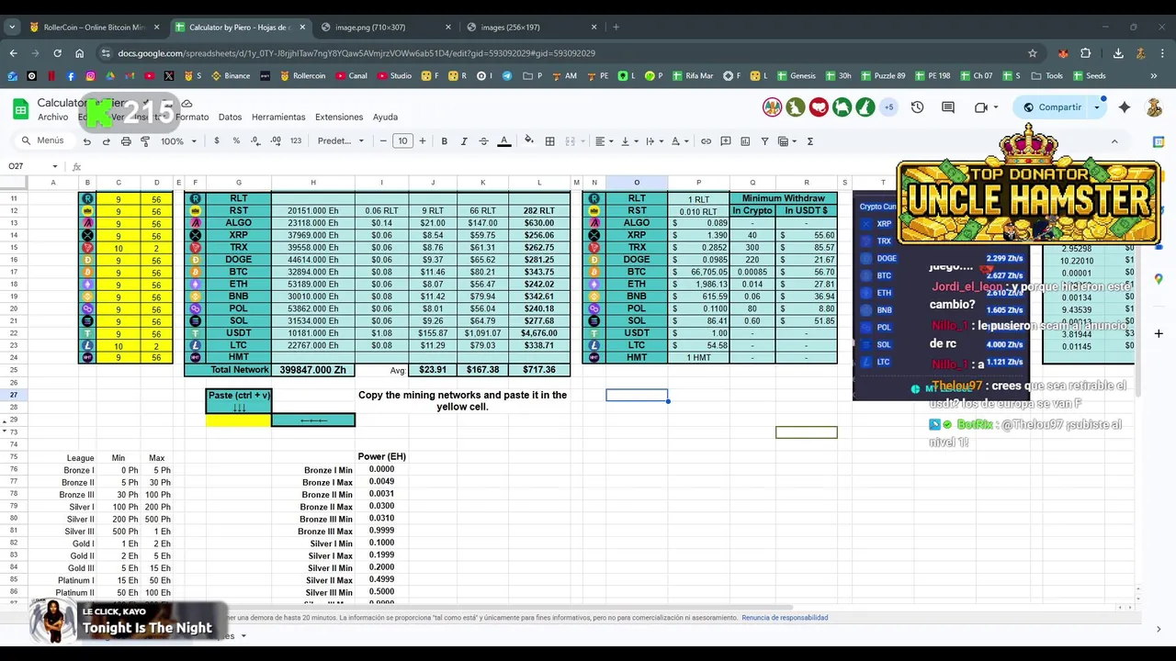
Task: Redo the last undone action
Action: pos(106,141)
